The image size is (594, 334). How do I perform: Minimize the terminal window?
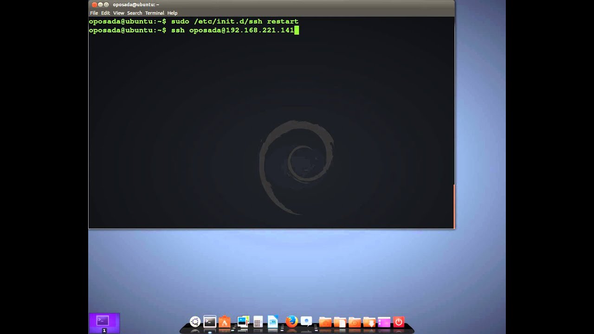tap(100, 5)
